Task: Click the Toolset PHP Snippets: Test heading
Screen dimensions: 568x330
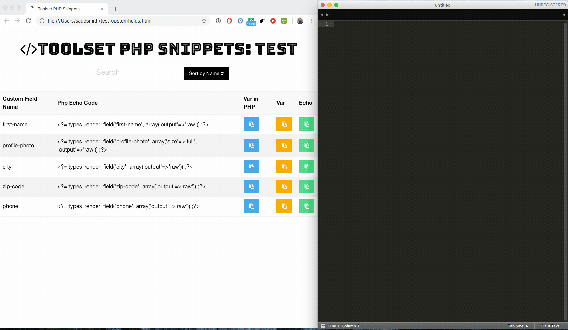Action: tap(159, 49)
